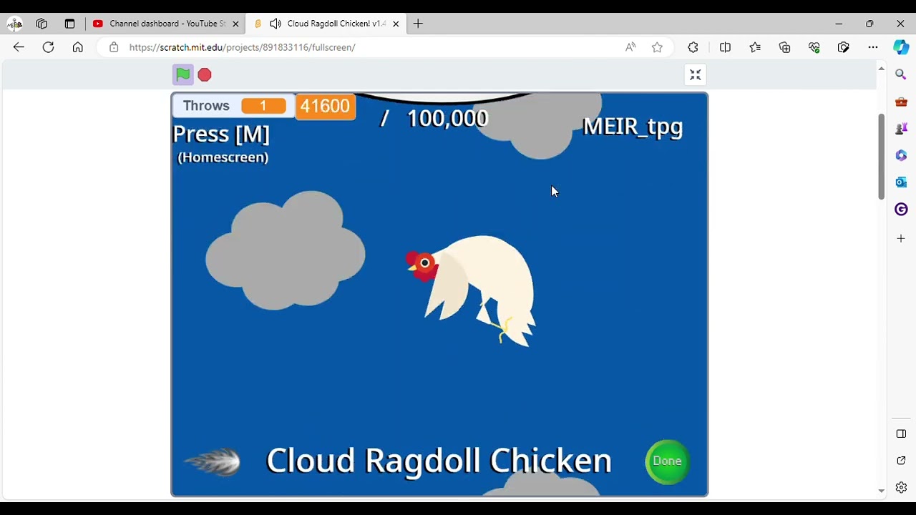This screenshot has height=515, width=916.
Task: Click the 100,000 goal text
Action: click(x=447, y=118)
